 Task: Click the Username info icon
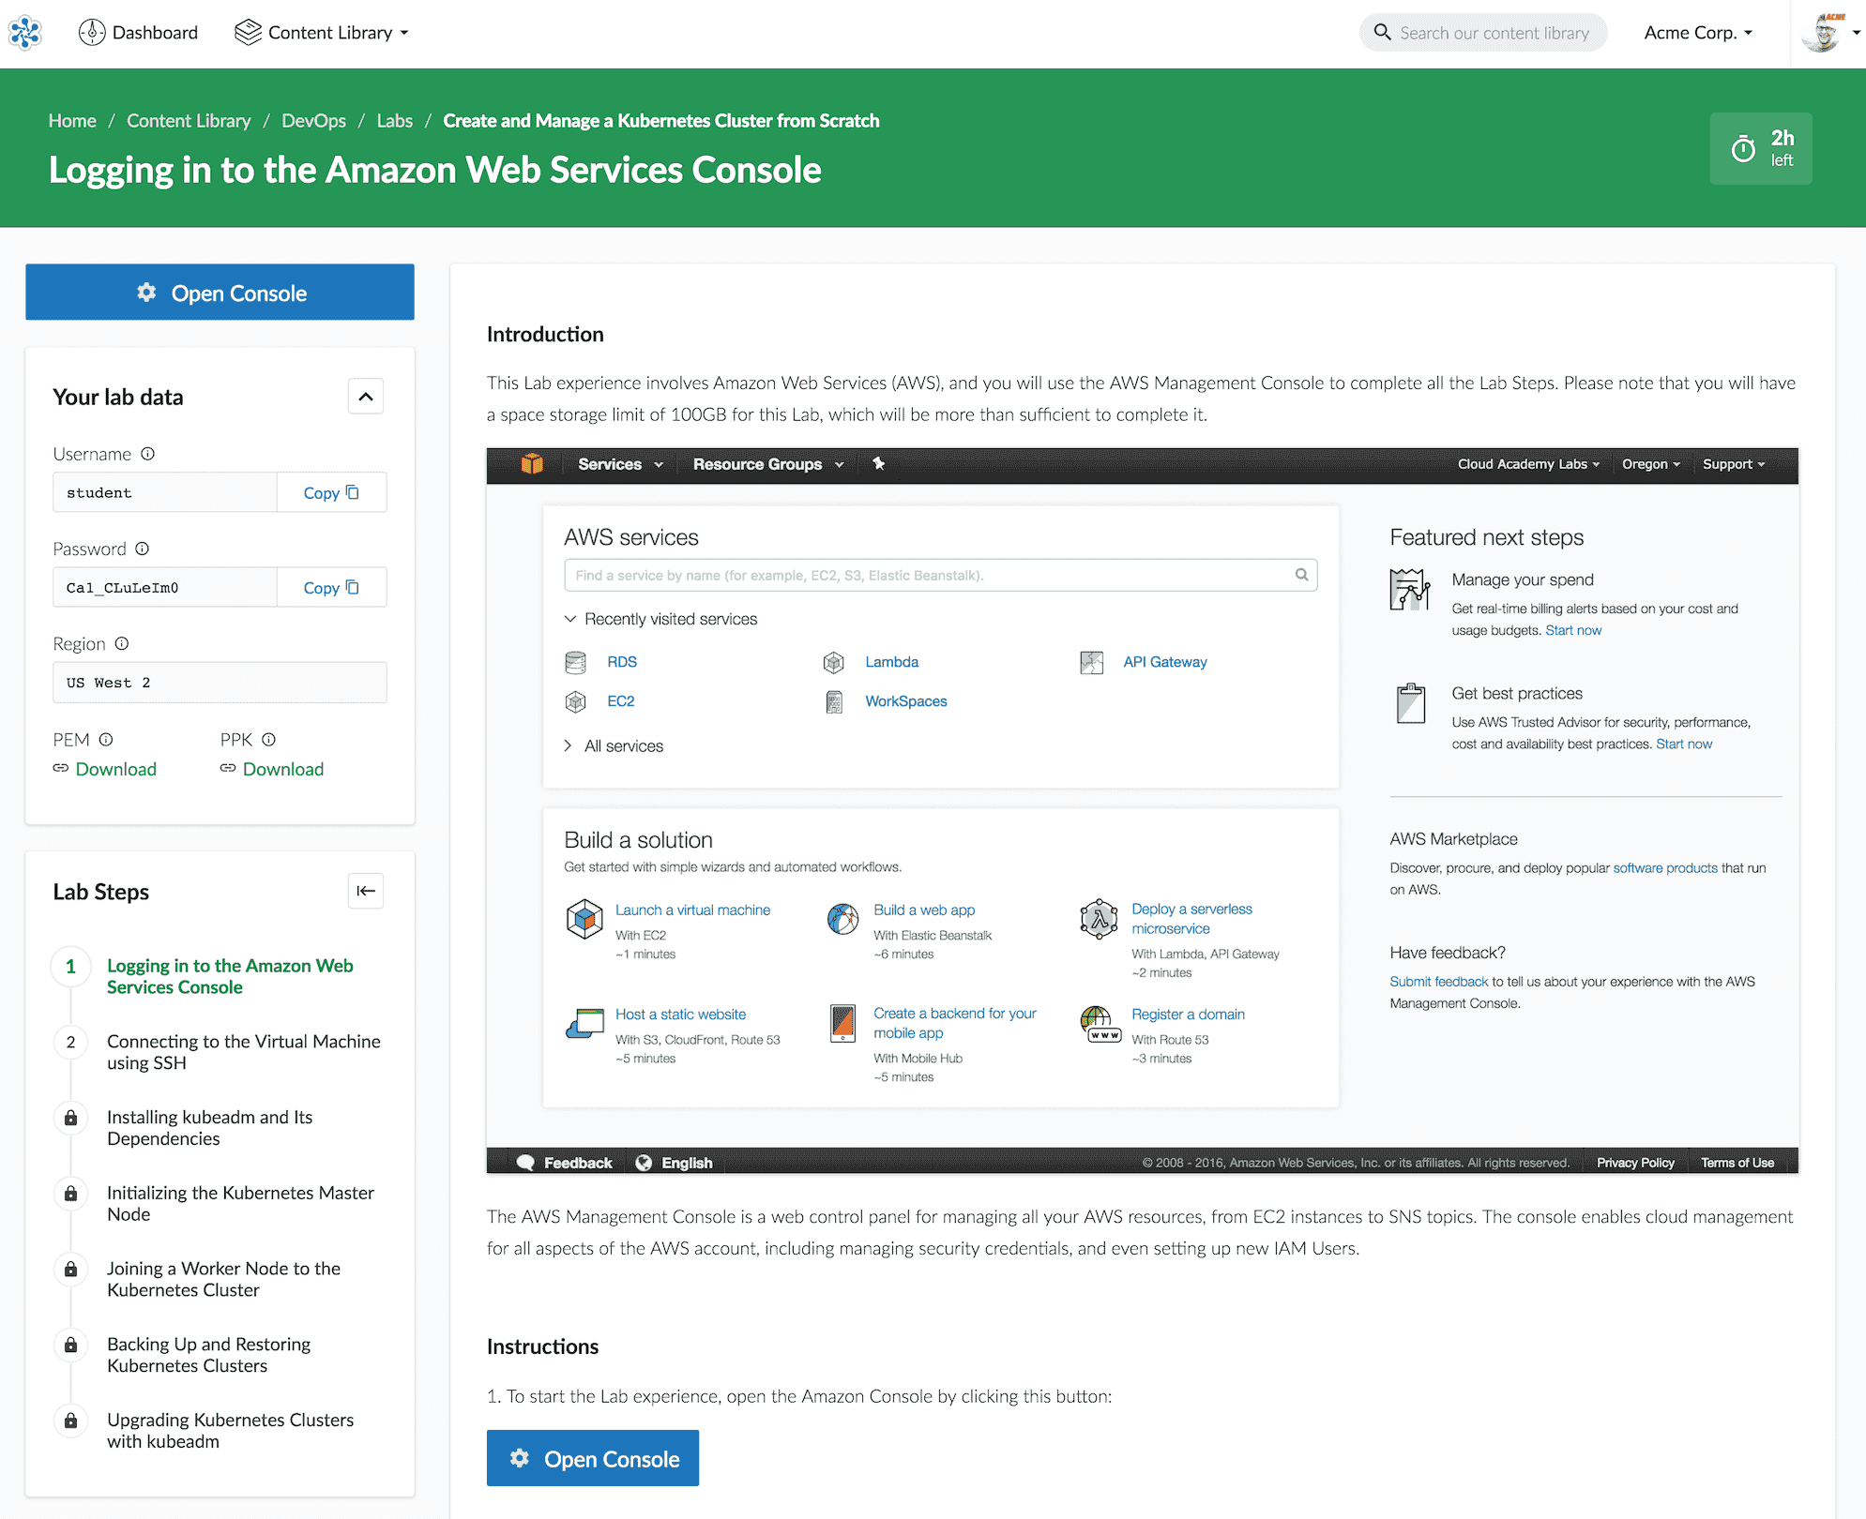point(148,454)
